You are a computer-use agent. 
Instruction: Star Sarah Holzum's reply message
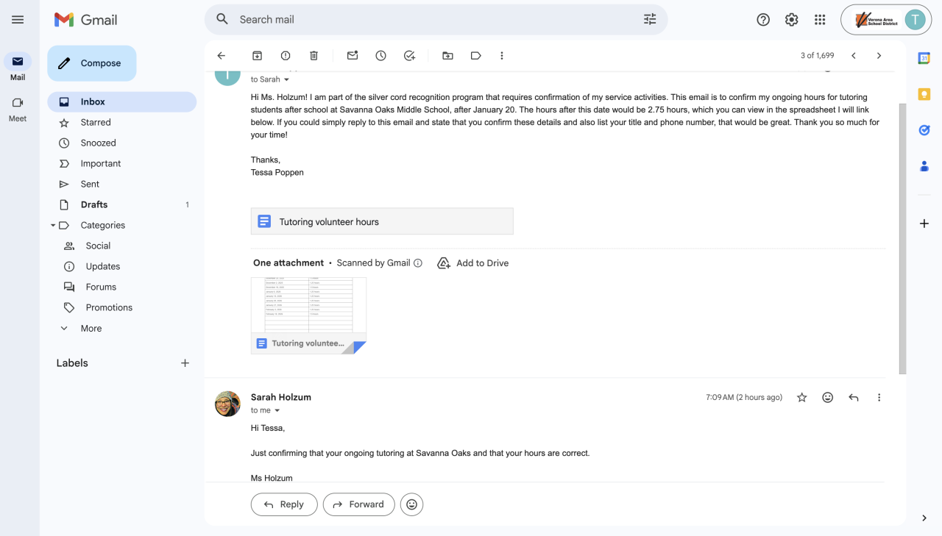point(802,398)
